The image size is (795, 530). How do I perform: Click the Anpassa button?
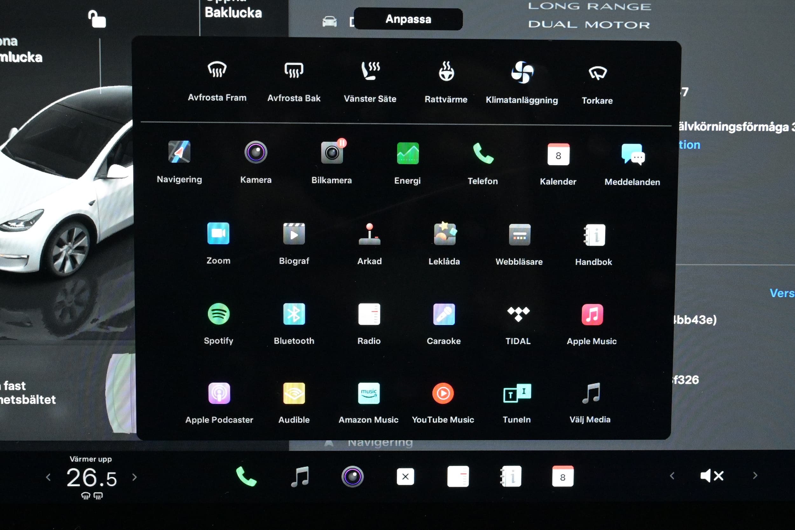pos(408,19)
